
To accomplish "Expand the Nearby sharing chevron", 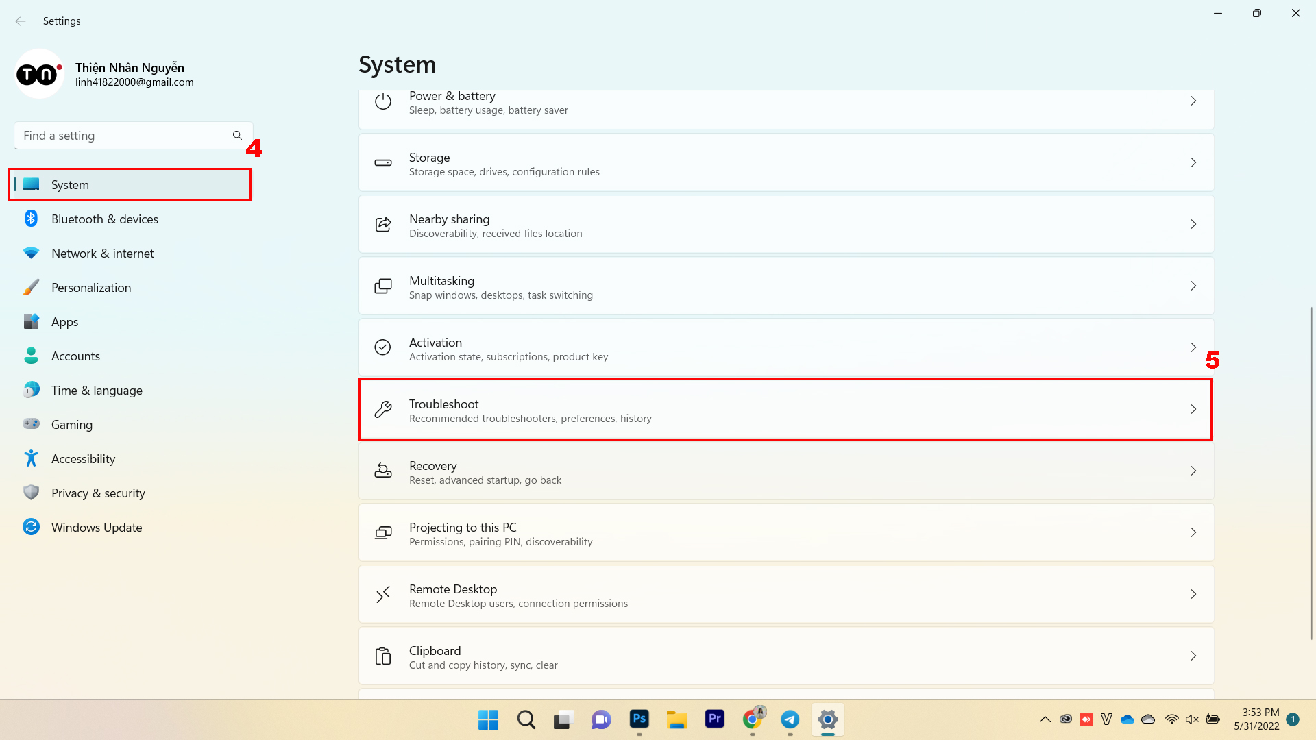I will click(x=1193, y=224).
